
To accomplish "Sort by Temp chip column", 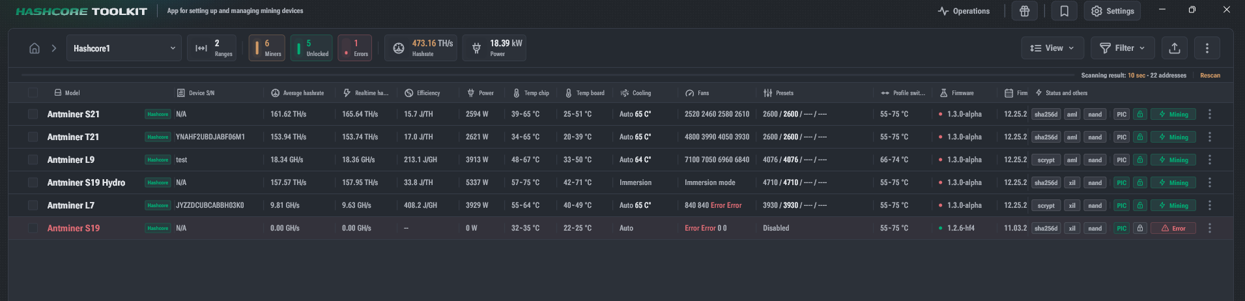I will [x=531, y=93].
